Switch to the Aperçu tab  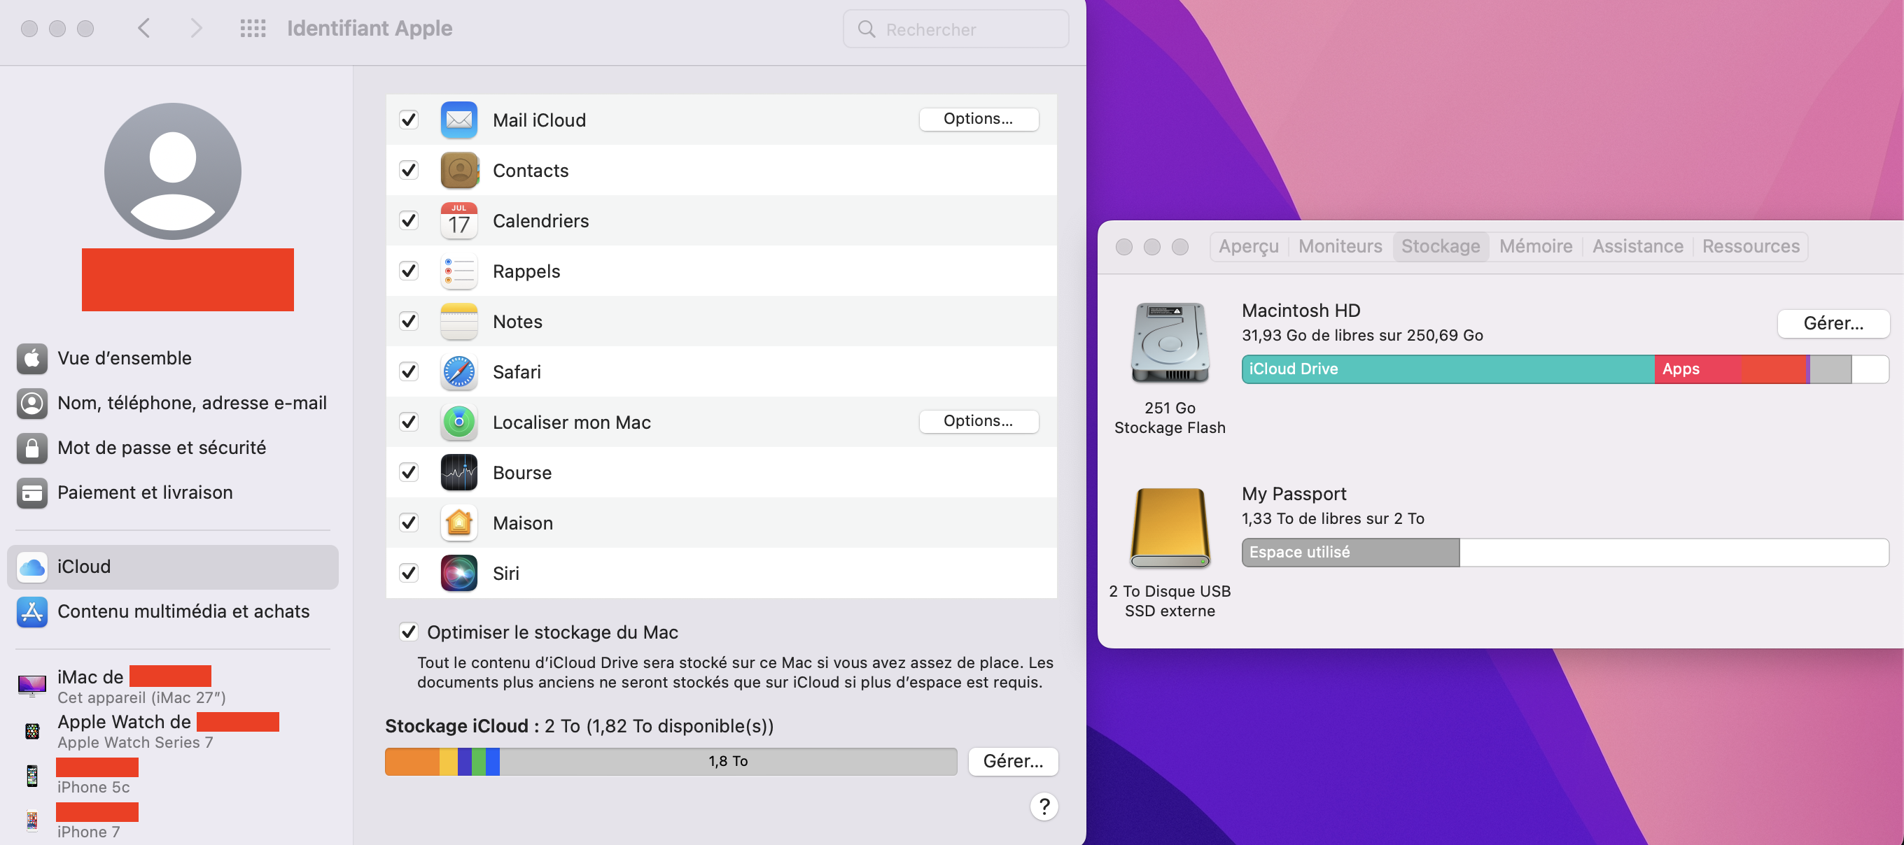pyautogui.click(x=1247, y=246)
